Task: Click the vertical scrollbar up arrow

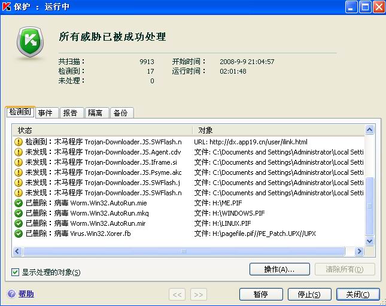Action: (369, 129)
